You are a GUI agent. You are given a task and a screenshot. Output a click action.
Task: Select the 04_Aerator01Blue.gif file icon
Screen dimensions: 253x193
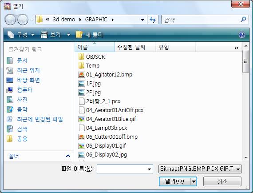pyautogui.click(x=82, y=119)
